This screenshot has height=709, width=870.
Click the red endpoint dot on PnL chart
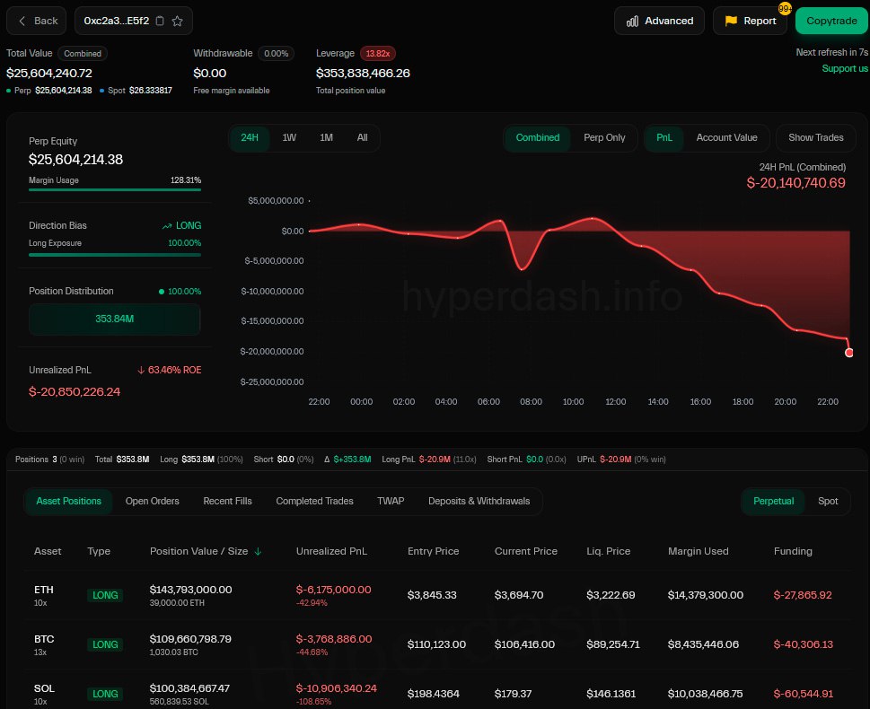point(849,353)
